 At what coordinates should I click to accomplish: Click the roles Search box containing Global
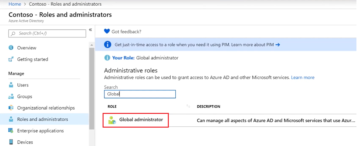(140, 94)
